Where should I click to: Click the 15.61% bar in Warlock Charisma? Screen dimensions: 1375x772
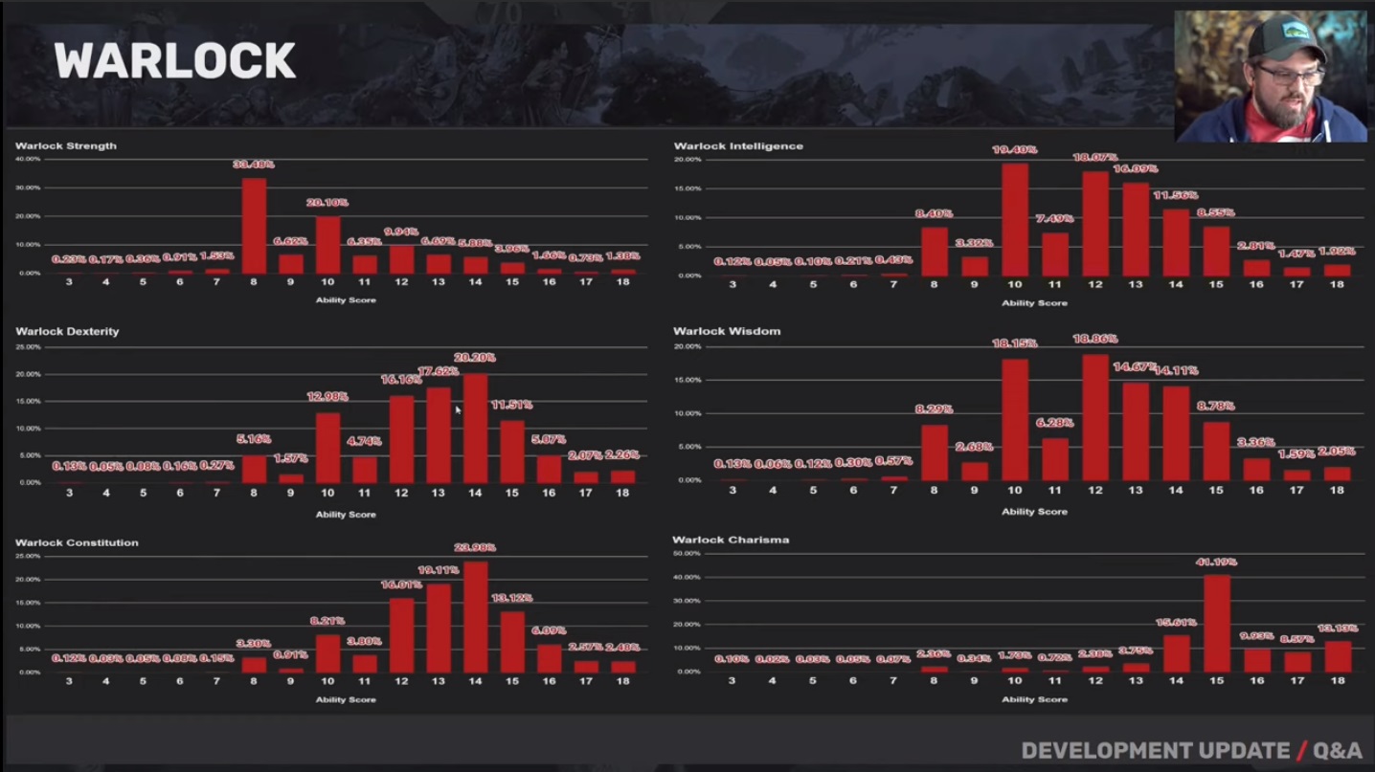(1176, 653)
